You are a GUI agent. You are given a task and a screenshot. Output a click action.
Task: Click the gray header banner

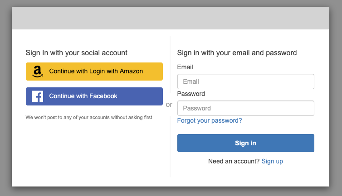(171, 18)
